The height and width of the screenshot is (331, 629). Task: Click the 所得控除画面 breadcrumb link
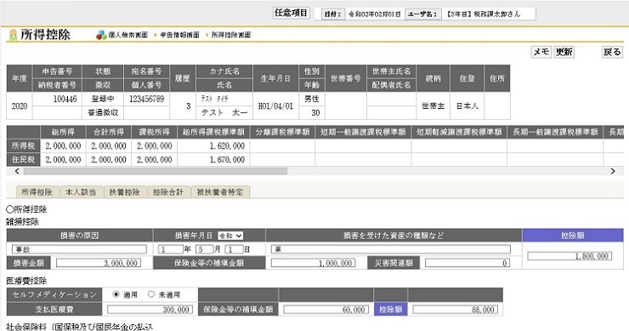231,35
